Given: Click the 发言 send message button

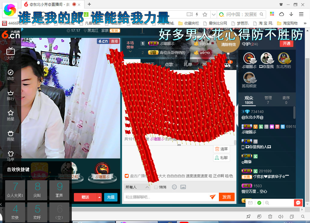Looking at the screenshot, I should click(226, 197).
